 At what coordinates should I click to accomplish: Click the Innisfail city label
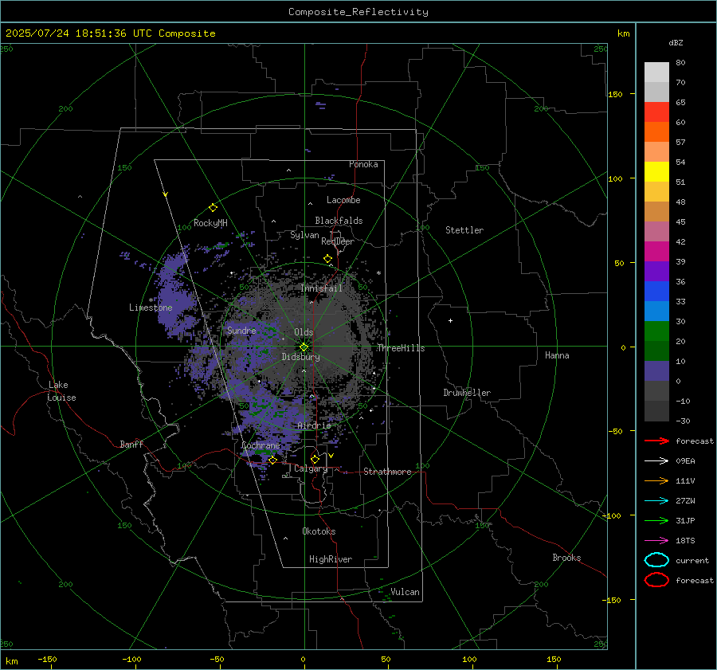(x=322, y=288)
